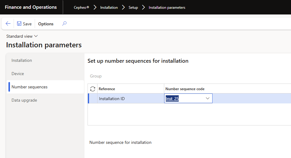This screenshot has height=158, width=291.
Task: Open the search magnifier in the action bar
Action: point(64,24)
